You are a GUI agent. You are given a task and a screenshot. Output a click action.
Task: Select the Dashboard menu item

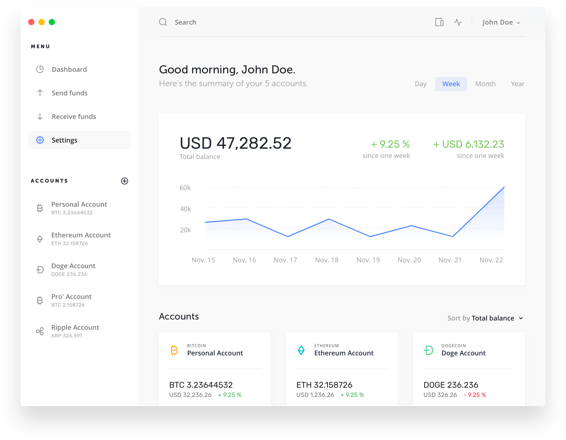[70, 69]
